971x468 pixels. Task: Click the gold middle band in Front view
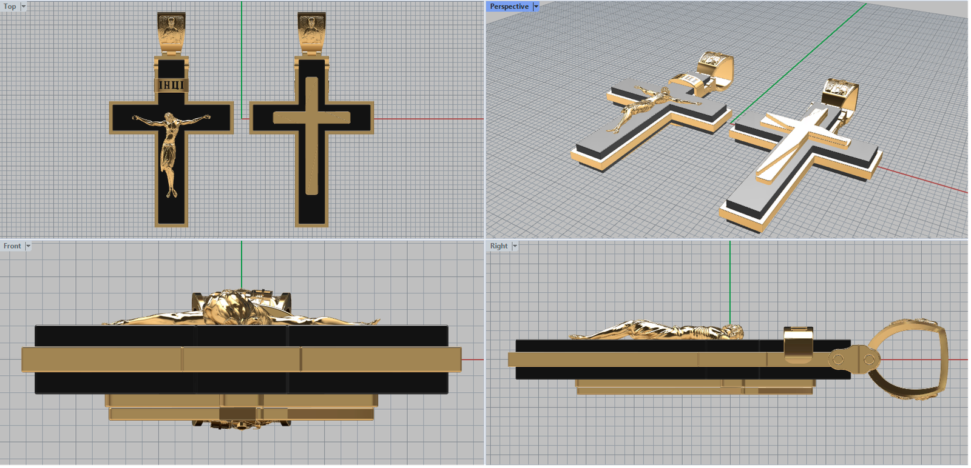click(x=242, y=359)
